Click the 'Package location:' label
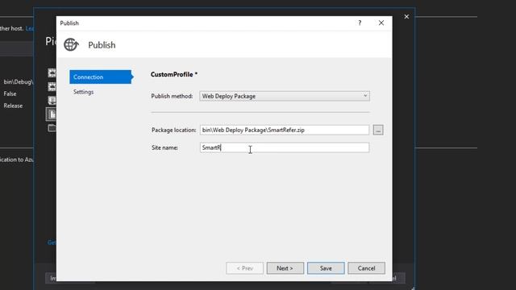 174,130
